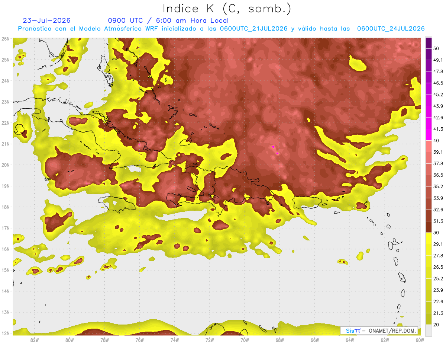Click the "14N" latitude axis label
The image size is (446, 345).
6,291
